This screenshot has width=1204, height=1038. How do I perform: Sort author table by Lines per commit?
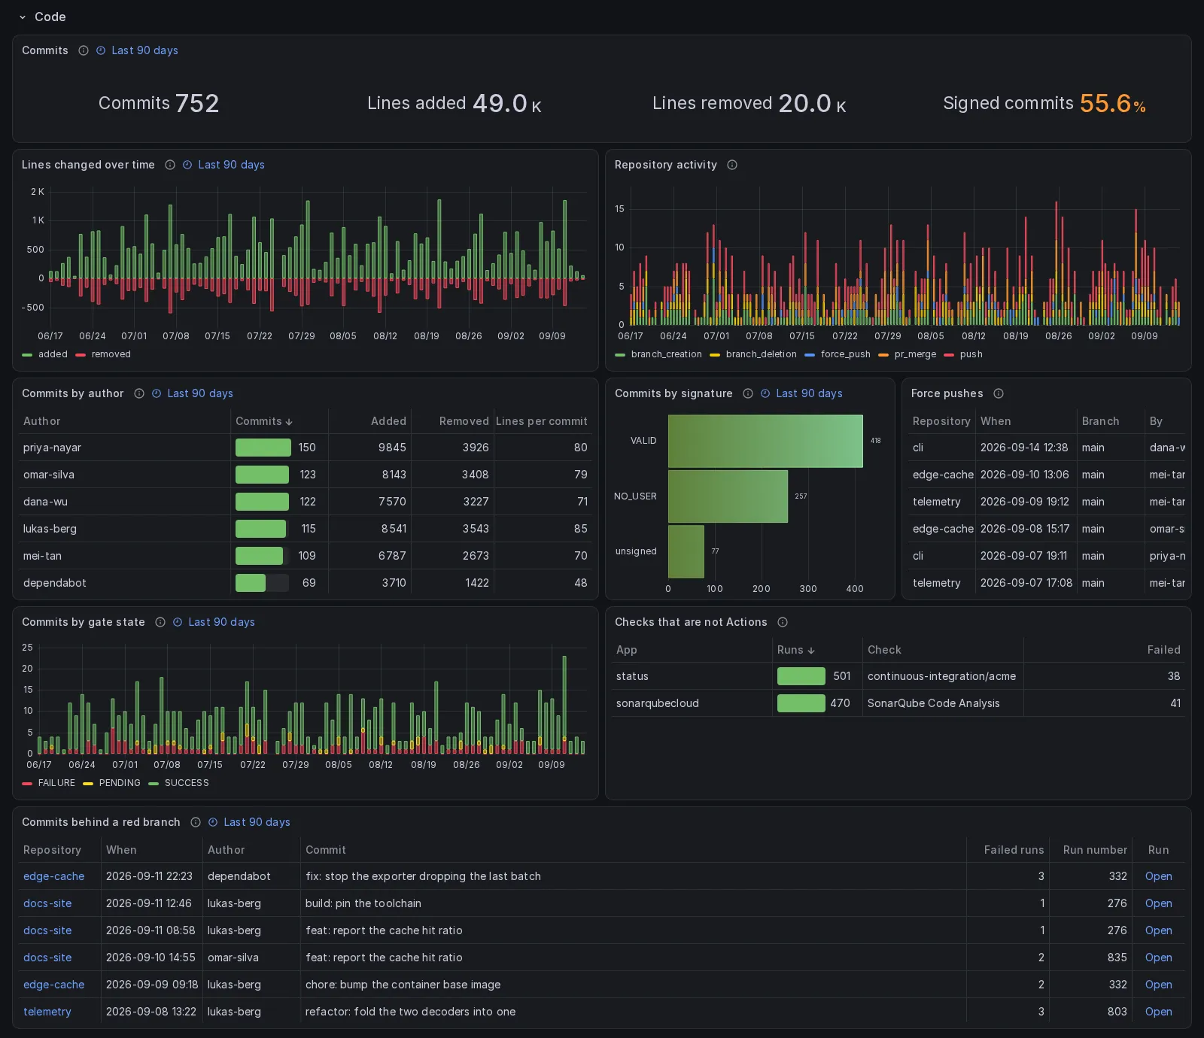point(542,421)
